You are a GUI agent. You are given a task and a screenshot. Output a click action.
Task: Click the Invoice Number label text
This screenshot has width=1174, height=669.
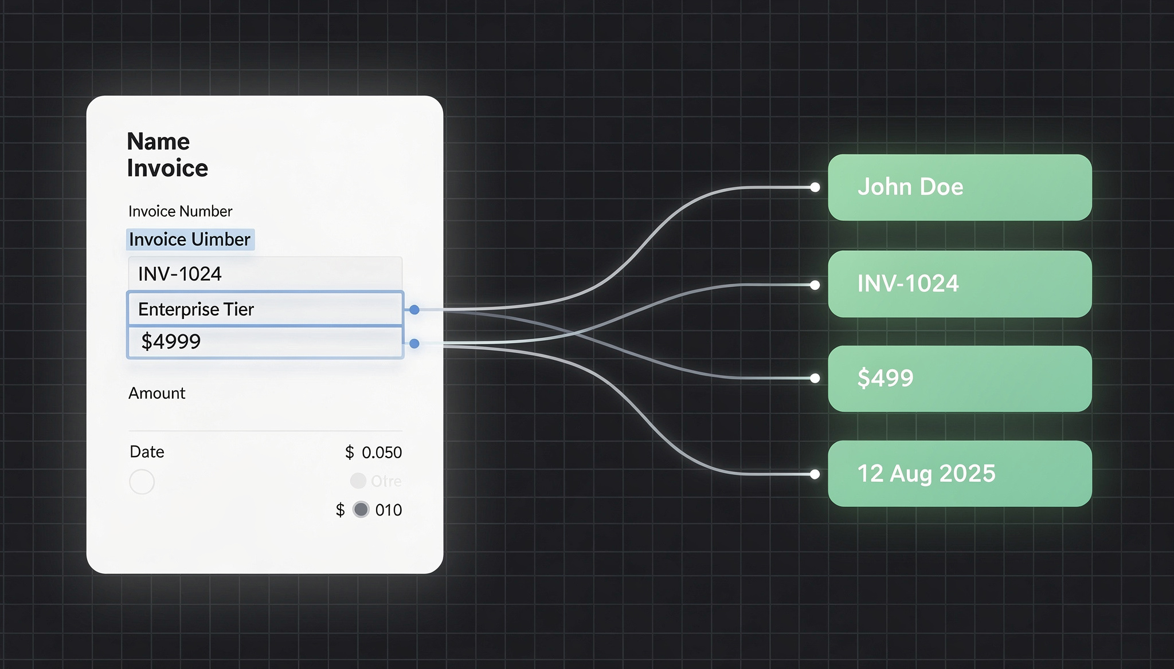180,211
